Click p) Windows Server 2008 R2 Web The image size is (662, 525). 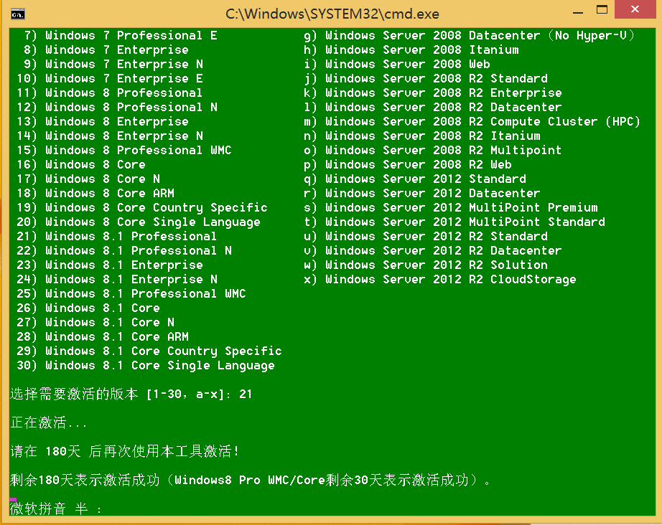(408, 164)
